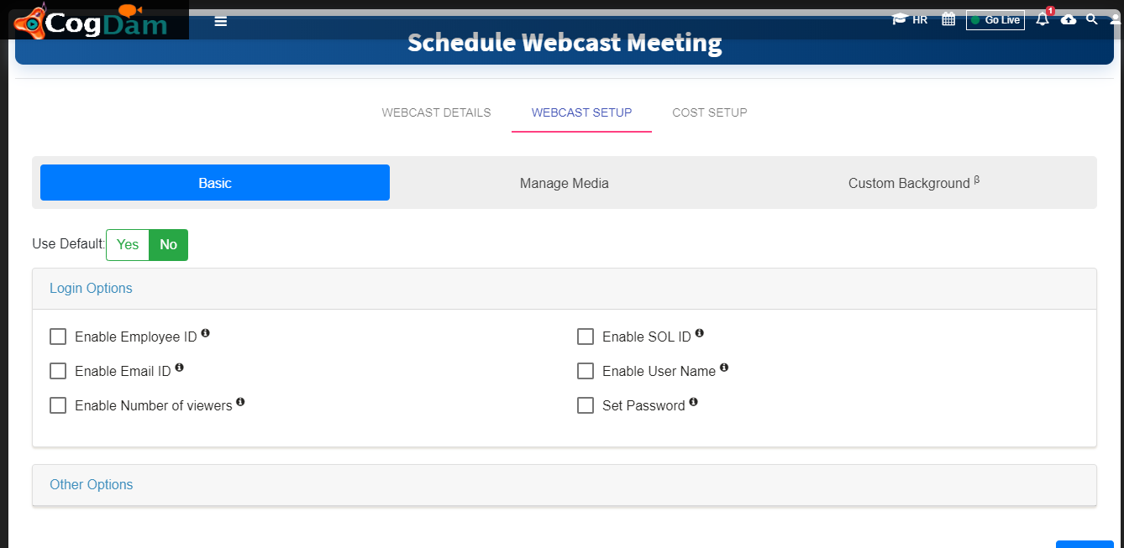Screen dimensions: 1124x548
Task: Enable the Set Password checkbox
Action: point(586,405)
